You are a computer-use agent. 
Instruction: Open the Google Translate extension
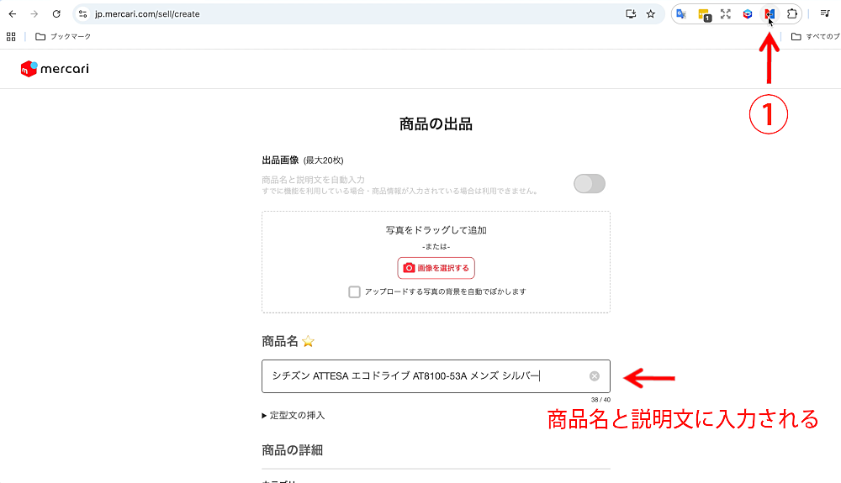(x=681, y=14)
